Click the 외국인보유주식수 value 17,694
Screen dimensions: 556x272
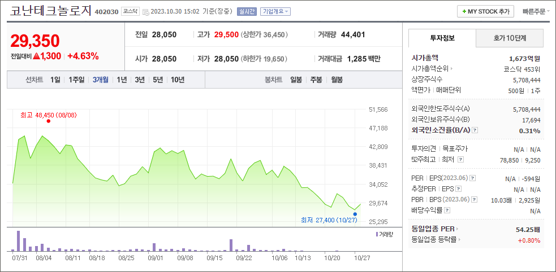[531, 120]
